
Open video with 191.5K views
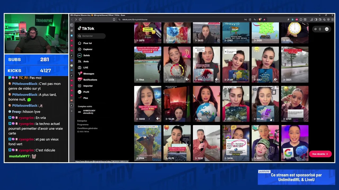click(x=265, y=104)
